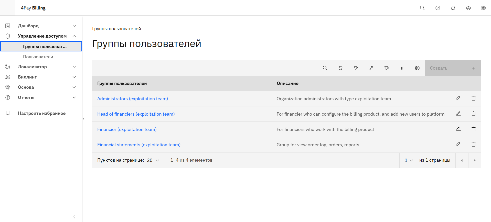Open notifications bell in header
Image resolution: width=491 pixels, height=222 pixels.
(x=453, y=8)
